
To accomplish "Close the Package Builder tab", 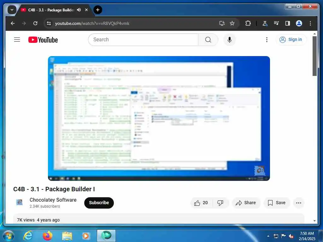I will pyautogui.click(x=86, y=10).
